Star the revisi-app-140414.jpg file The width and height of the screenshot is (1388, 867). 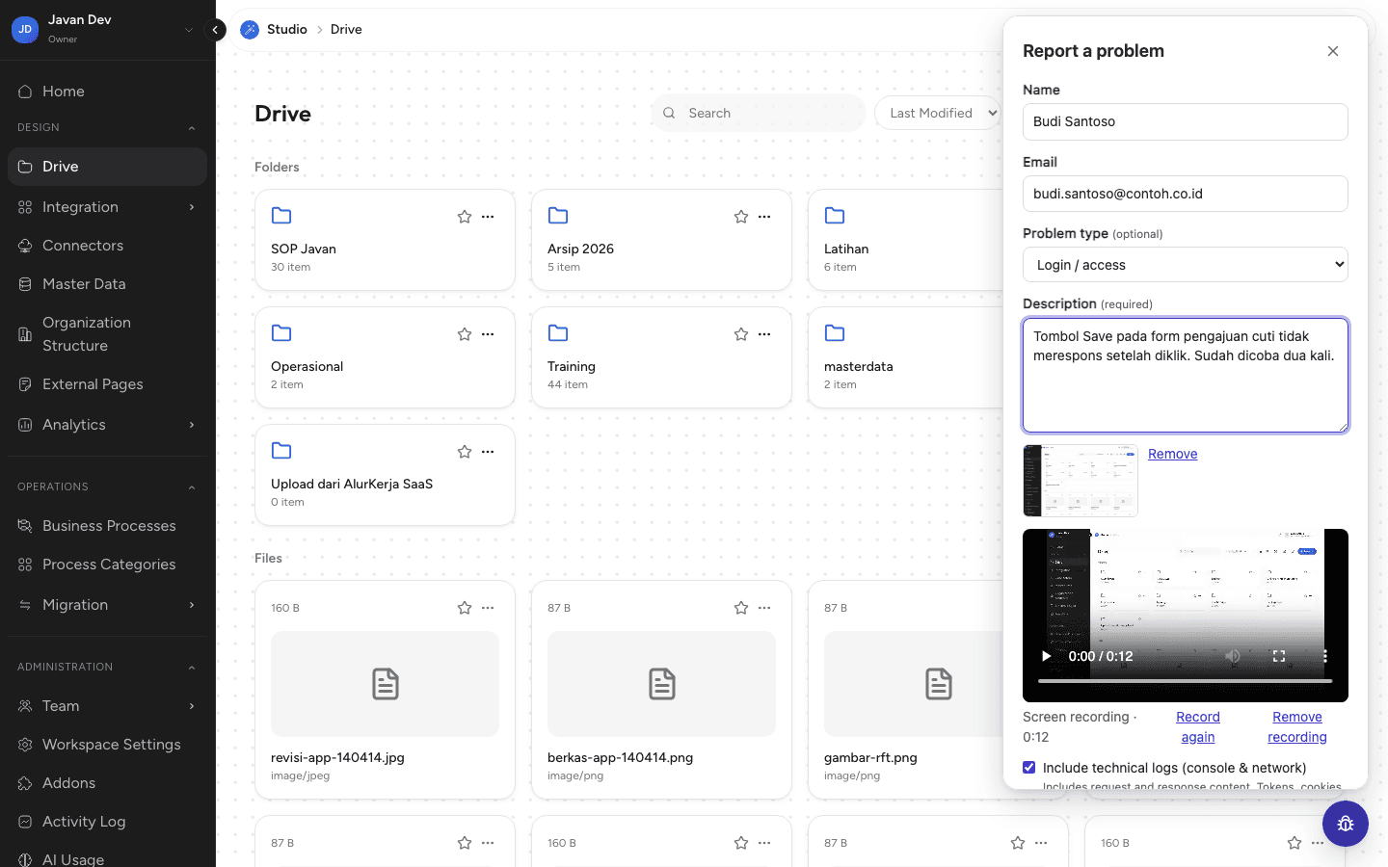pos(465,608)
